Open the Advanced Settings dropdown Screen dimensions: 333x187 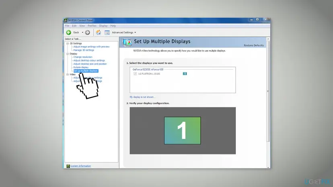click(x=135, y=33)
